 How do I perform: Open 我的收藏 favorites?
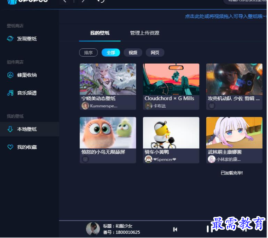point(27,147)
